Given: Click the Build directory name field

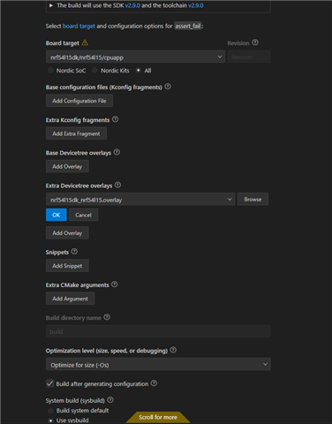Looking at the screenshot, I should (x=158, y=331).
